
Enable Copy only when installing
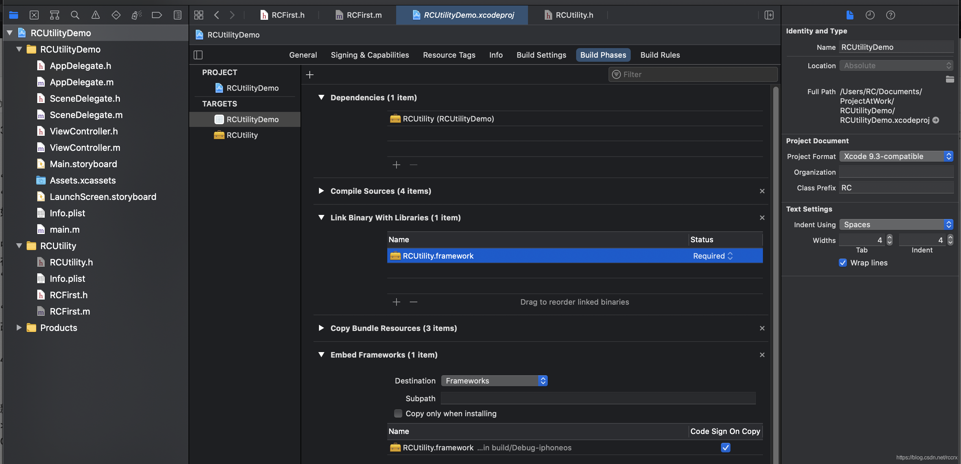398,413
